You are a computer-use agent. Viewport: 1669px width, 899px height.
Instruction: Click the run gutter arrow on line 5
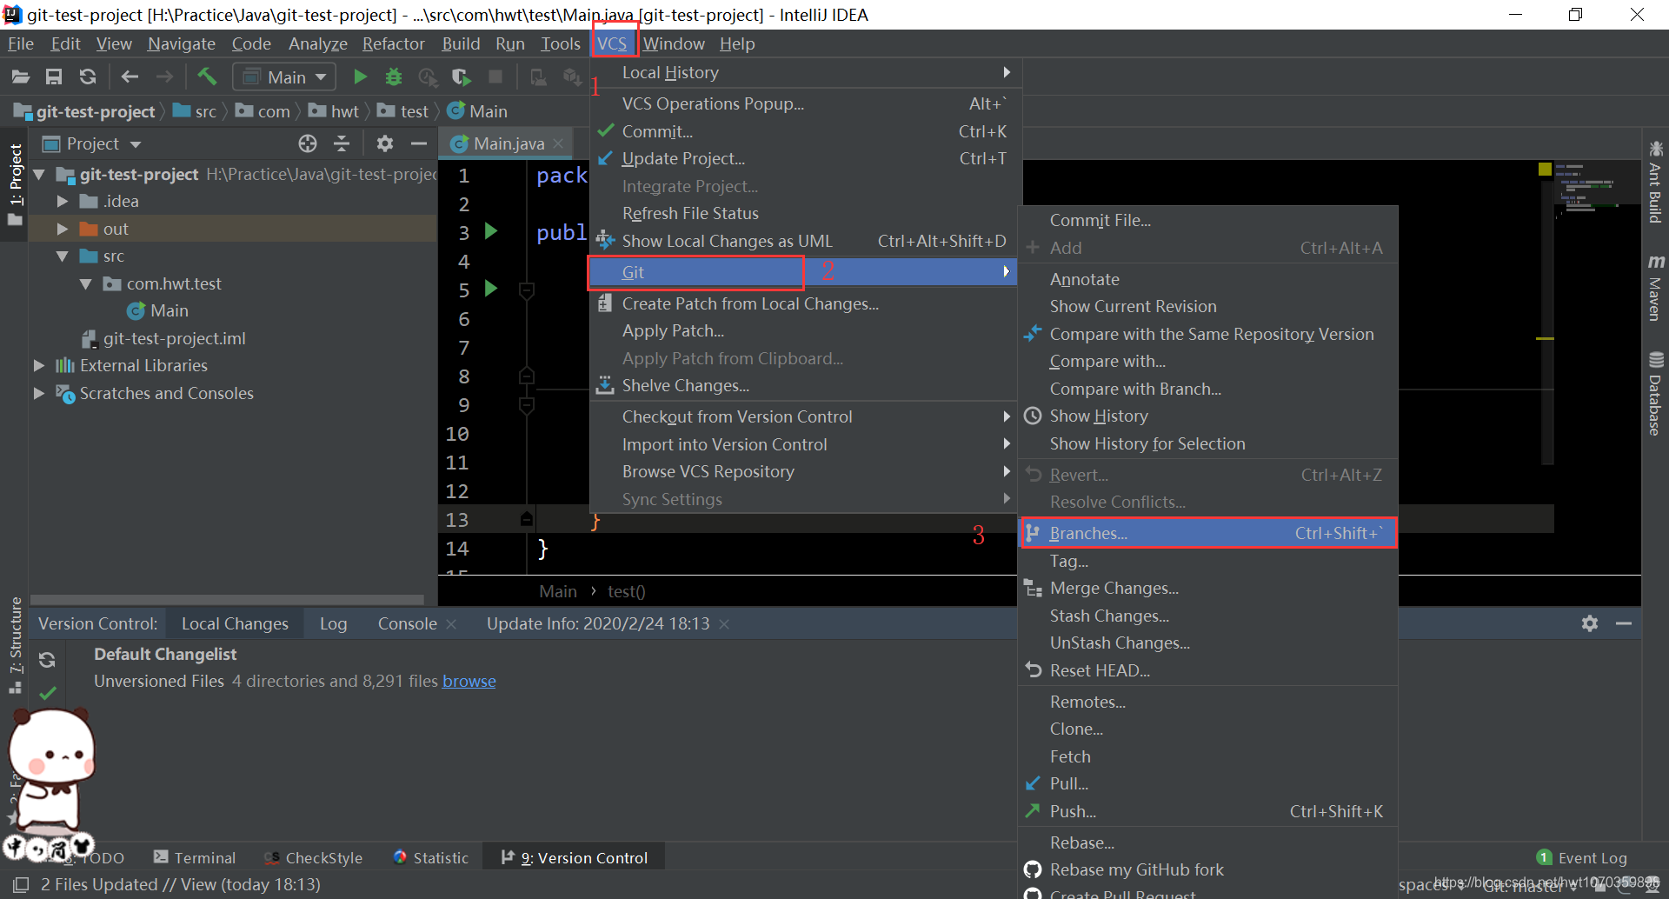(491, 289)
